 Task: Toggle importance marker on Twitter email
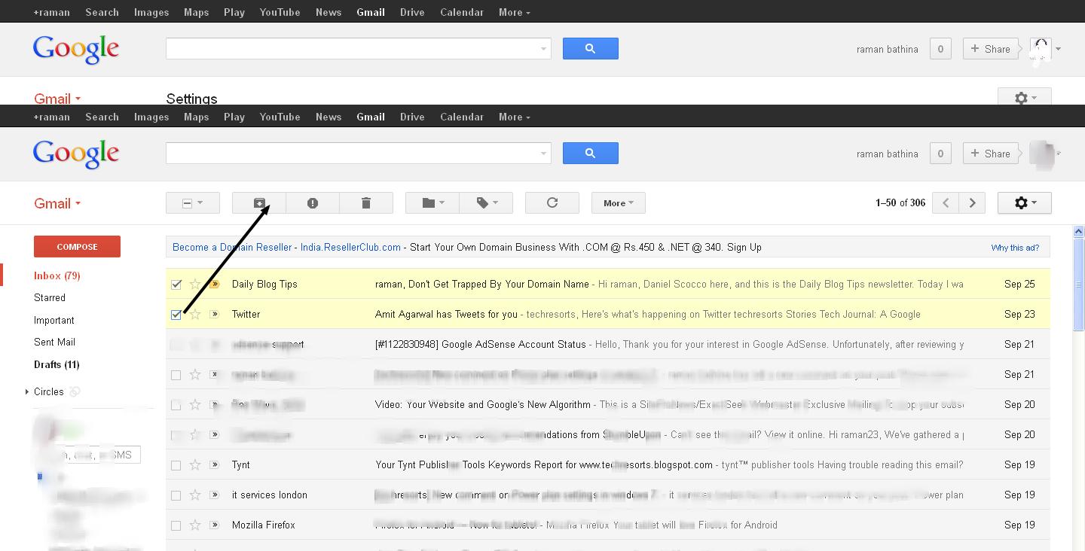[x=215, y=314]
